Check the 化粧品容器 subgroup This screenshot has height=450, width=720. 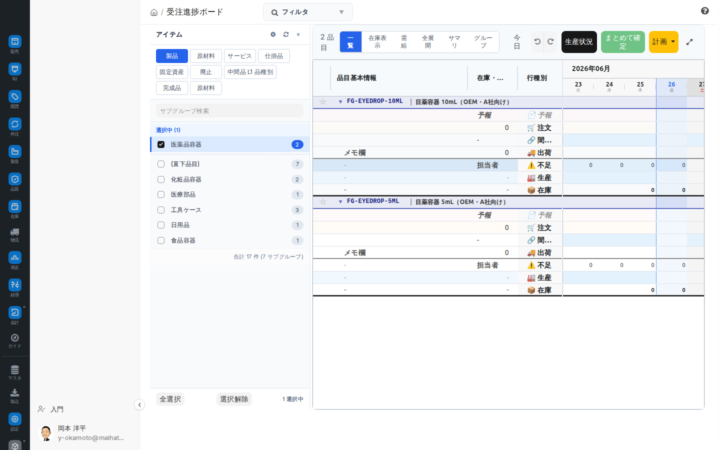coord(161,179)
